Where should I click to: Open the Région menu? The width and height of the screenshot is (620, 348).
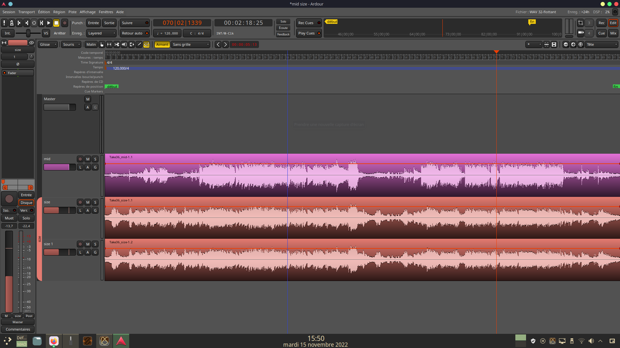(59, 12)
